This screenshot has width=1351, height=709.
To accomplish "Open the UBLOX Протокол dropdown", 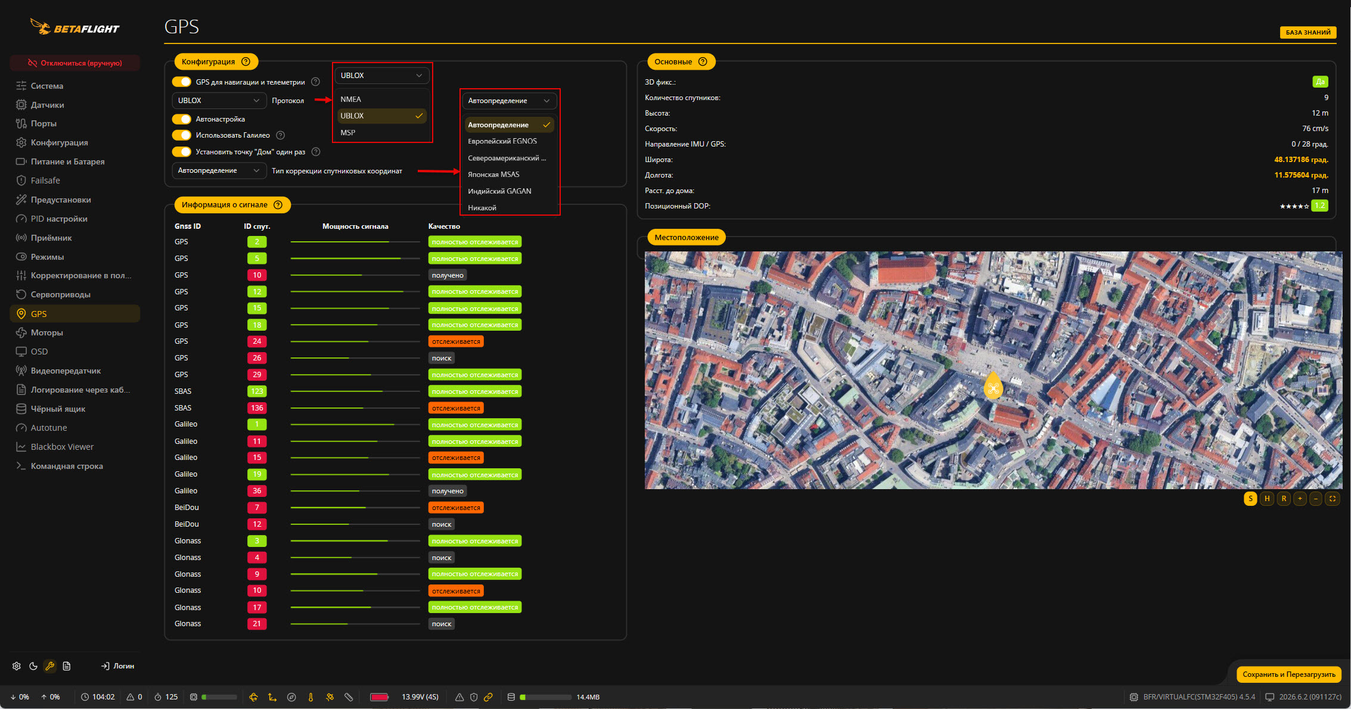I will (219, 101).
